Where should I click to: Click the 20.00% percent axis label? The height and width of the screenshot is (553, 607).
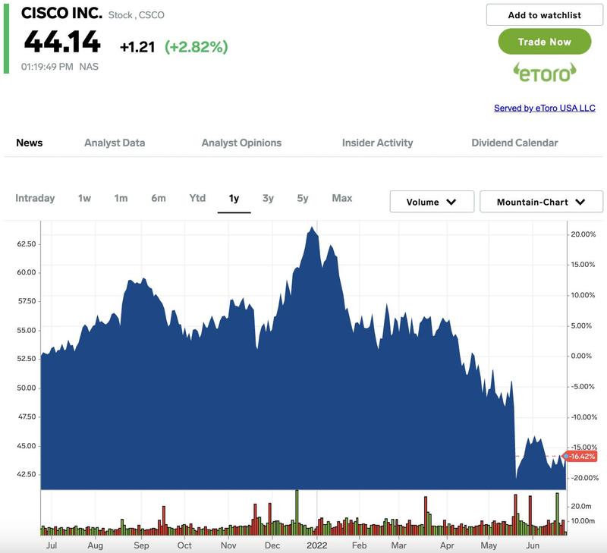click(583, 234)
